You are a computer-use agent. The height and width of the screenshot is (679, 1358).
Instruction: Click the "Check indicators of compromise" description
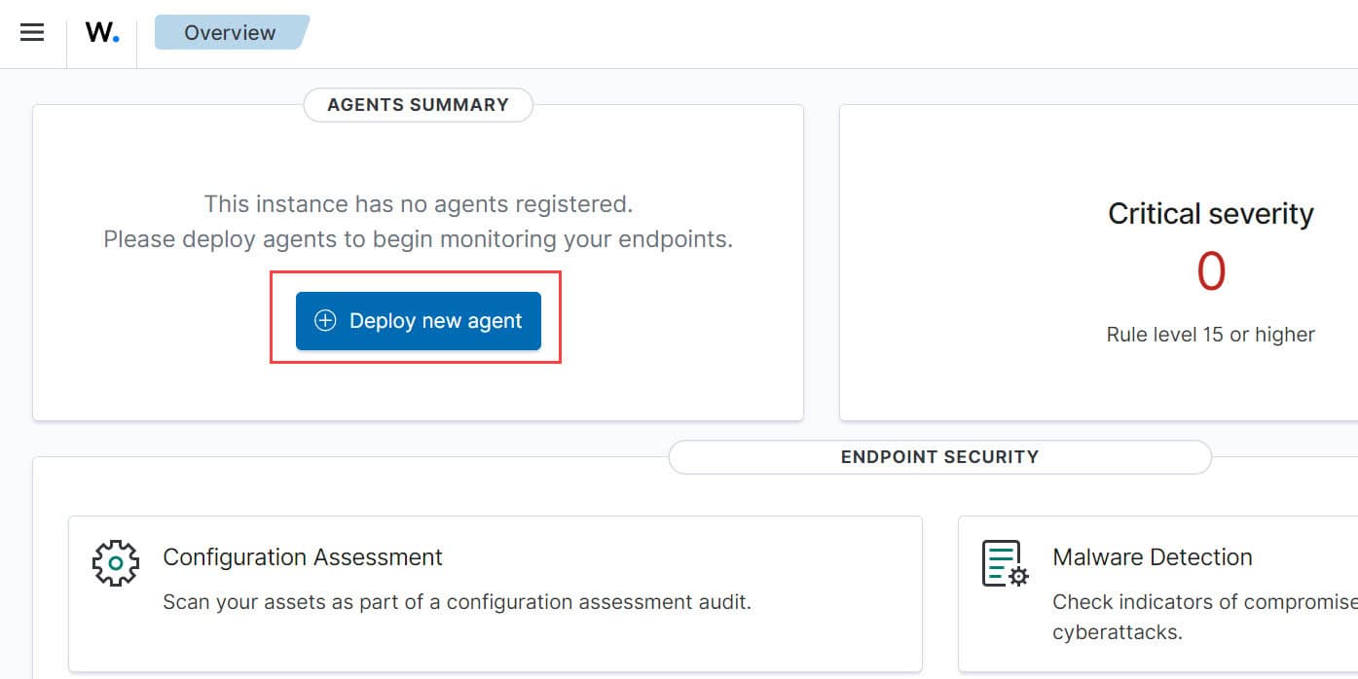pyautogui.click(x=1205, y=602)
